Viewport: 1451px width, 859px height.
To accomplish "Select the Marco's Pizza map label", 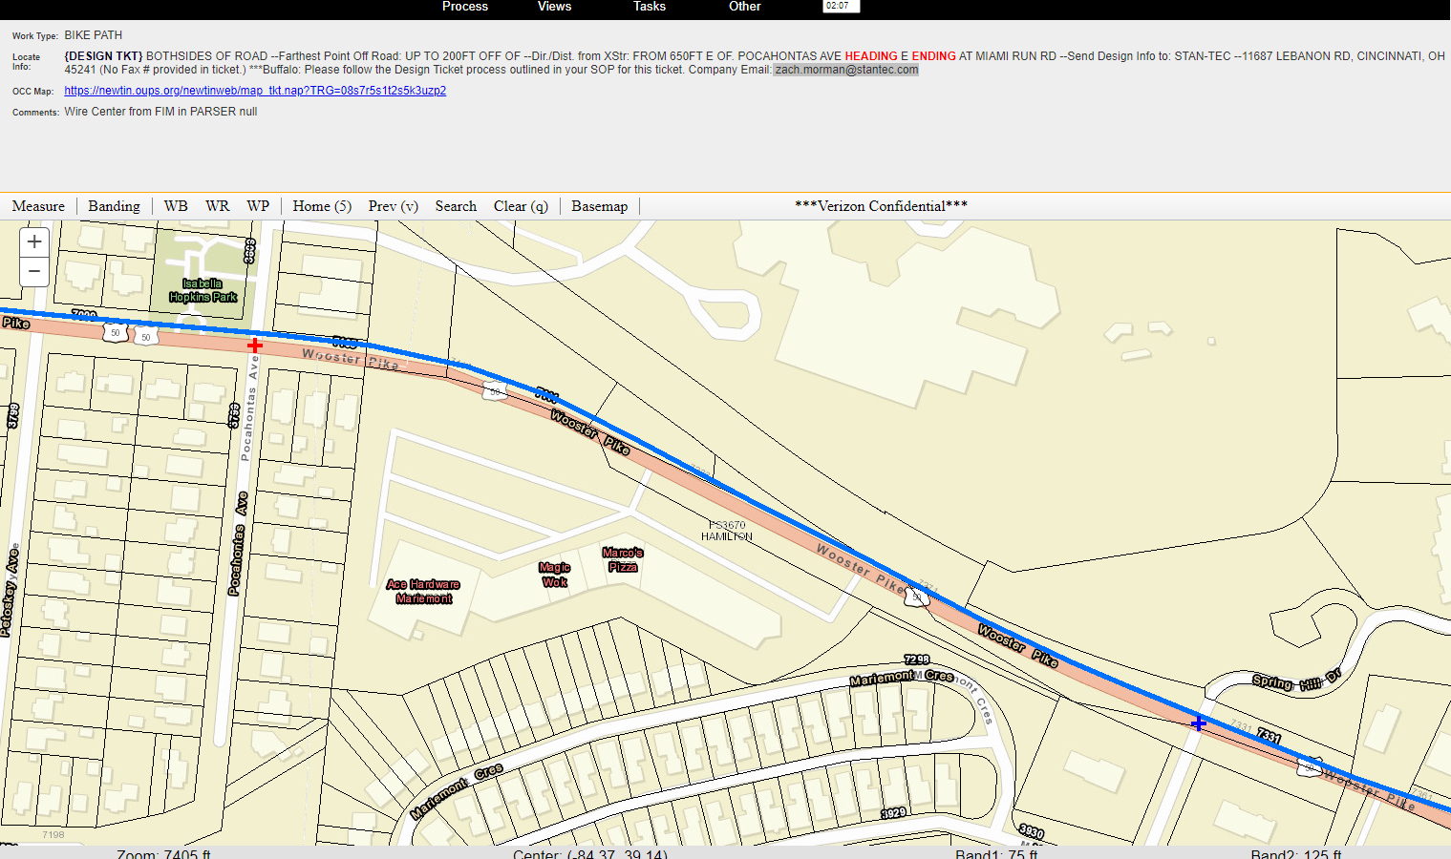I will 623,560.
